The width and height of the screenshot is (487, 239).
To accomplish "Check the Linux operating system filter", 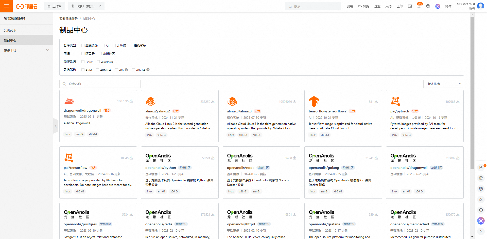I will (x=83, y=62).
